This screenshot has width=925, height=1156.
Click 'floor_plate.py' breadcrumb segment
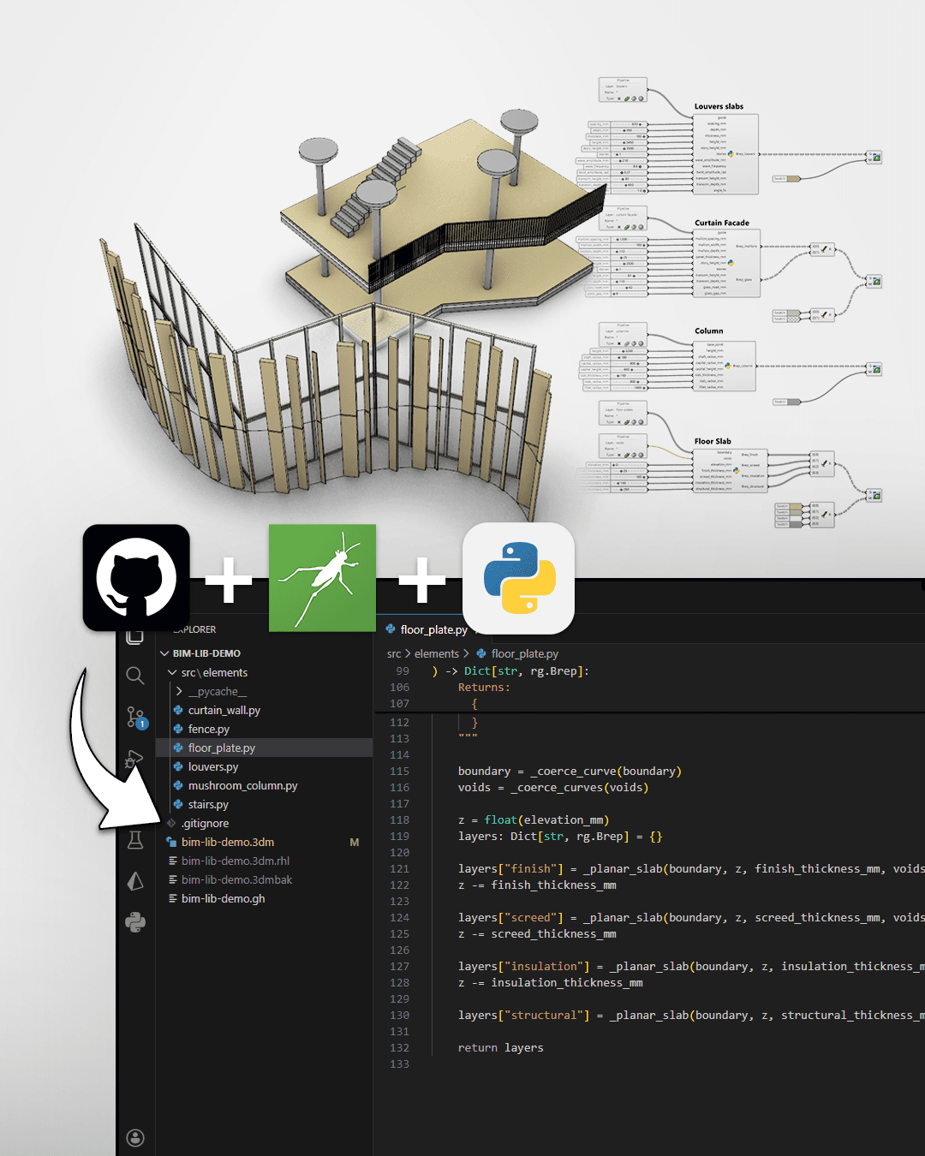pyautogui.click(x=524, y=653)
